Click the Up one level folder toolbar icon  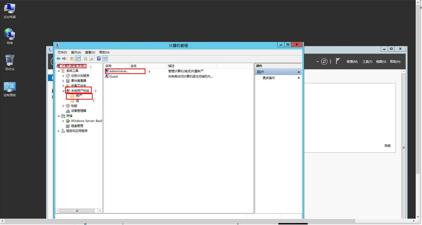click(72, 59)
